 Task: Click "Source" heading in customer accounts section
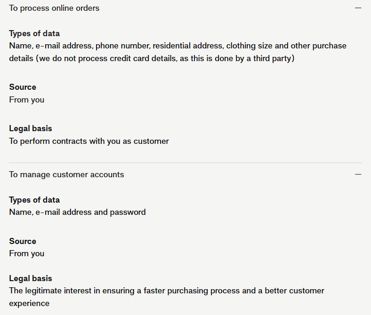23,241
